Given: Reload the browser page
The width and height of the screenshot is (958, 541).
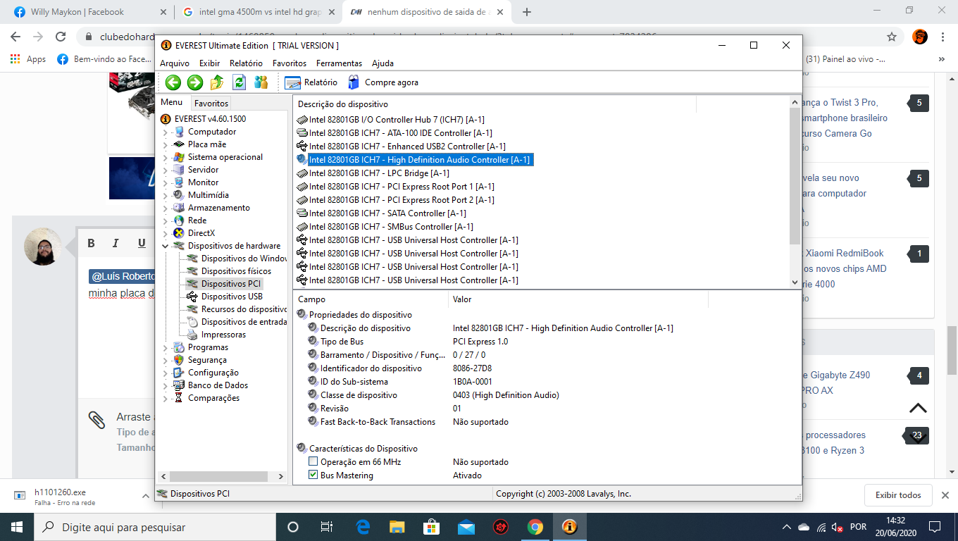Looking at the screenshot, I should 61,37.
